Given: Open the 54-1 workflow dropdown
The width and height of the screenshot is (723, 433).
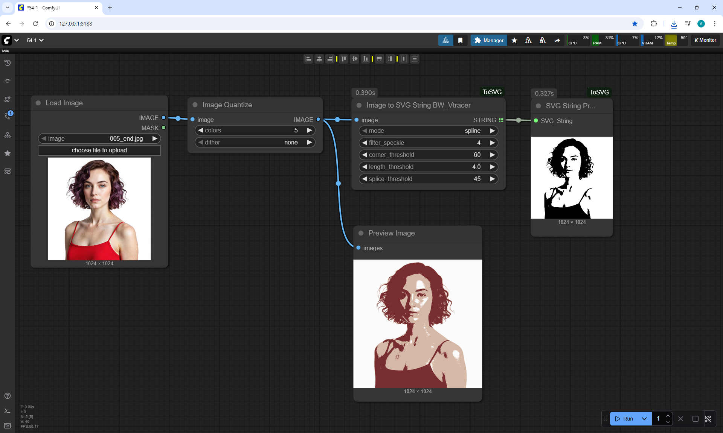Looking at the screenshot, I should (x=35, y=40).
